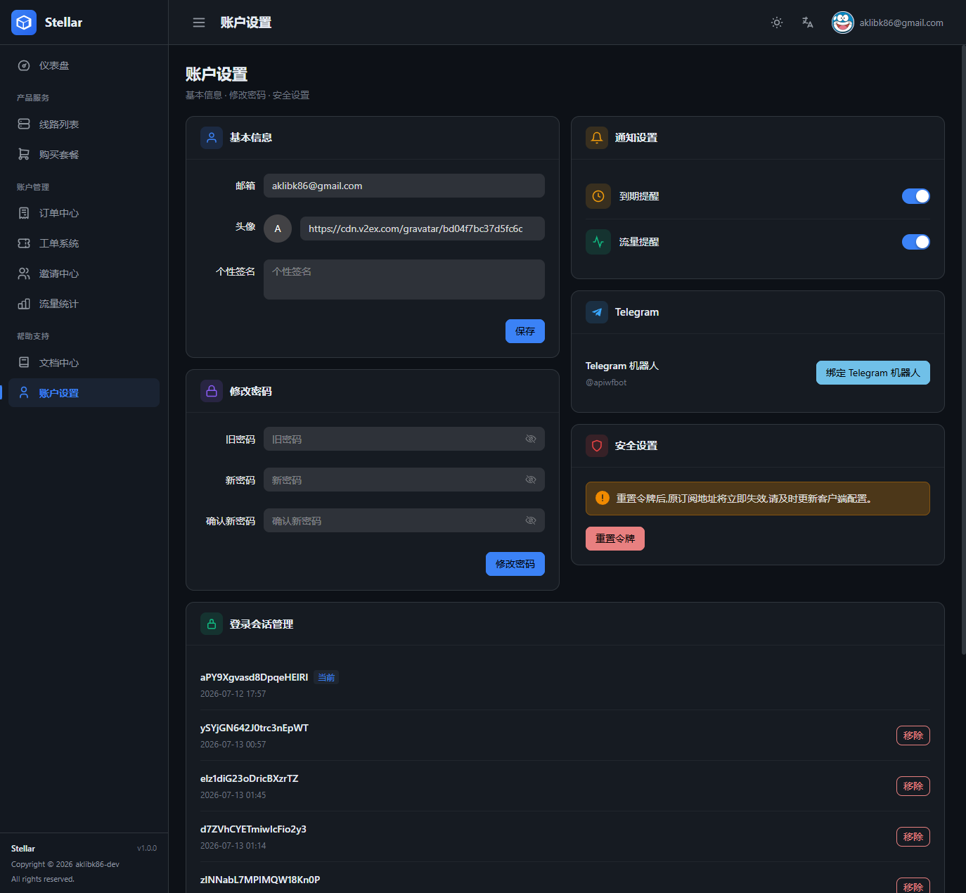Viewport: 966px width, 893px height.
Task: Reveal the 新密码 field via eye icon
Action: (531, 480)
